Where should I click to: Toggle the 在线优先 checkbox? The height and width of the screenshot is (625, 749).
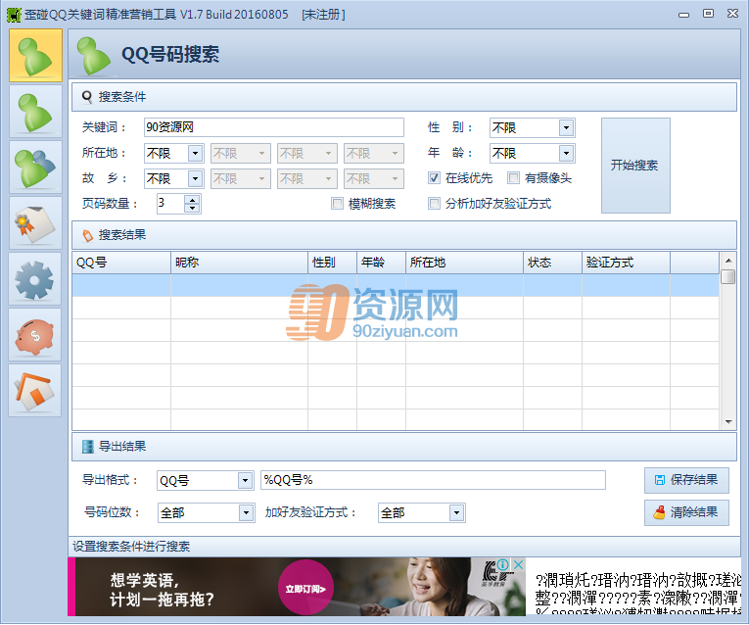pyautogui.click(x=434, y=178)
